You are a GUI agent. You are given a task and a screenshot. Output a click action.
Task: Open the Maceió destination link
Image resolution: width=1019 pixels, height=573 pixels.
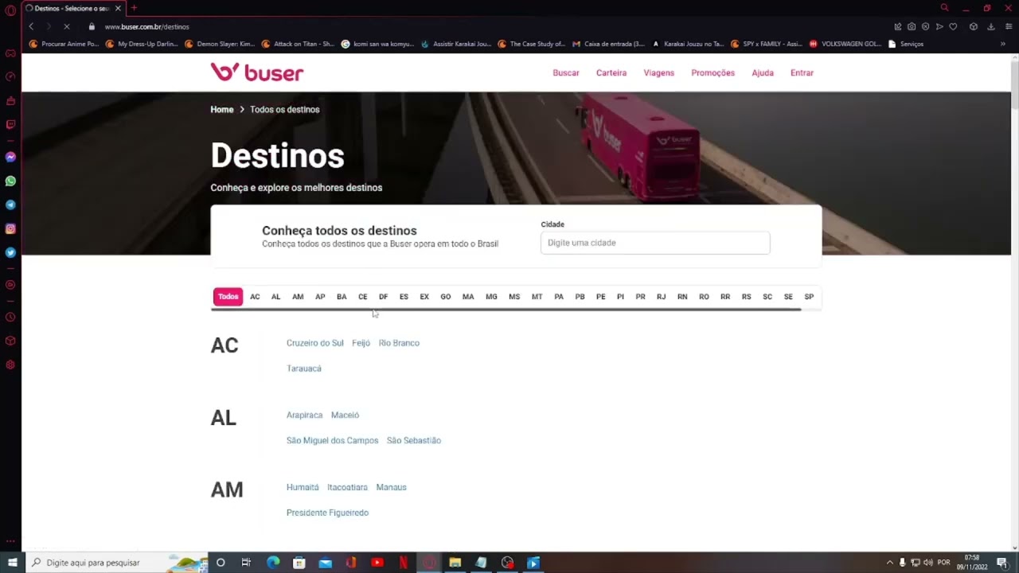(345, 415)
